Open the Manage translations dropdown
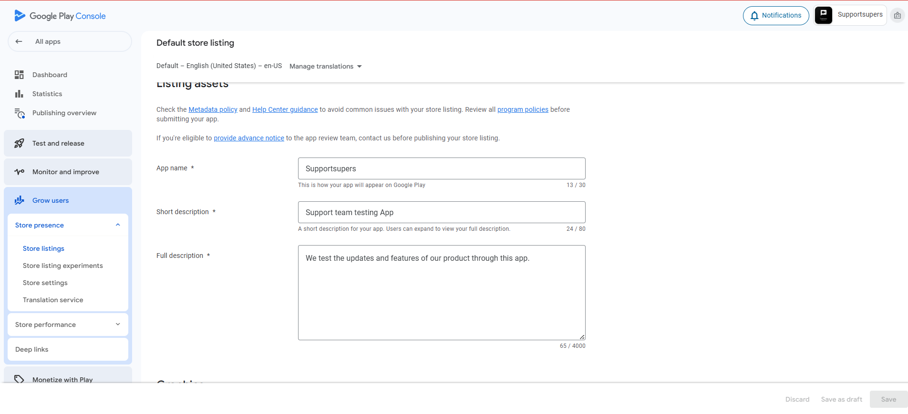908x414 pixels. point(326,66)
